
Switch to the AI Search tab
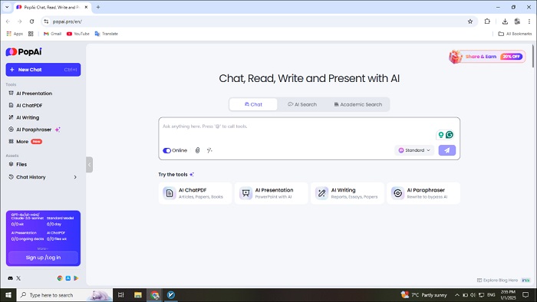[x=302, y=104]
